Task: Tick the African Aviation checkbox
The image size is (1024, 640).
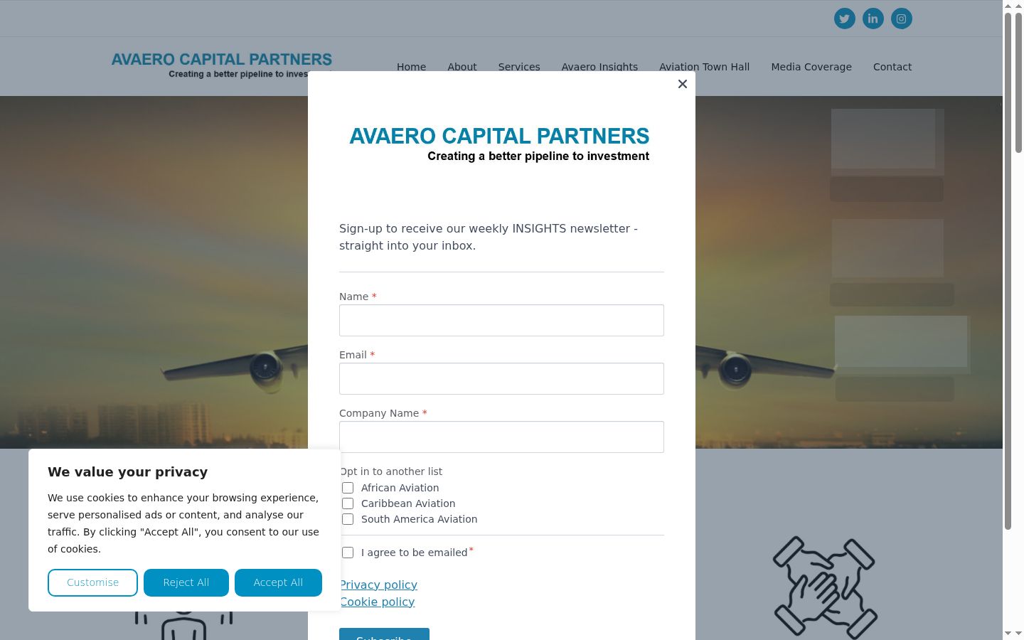Action: coord(348,488)
